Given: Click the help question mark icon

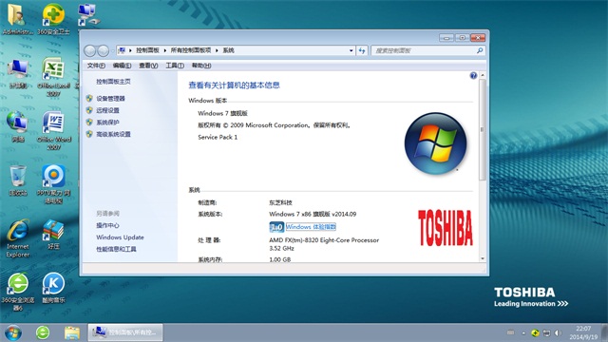Looking at the screenshot, I should point(473,76).
